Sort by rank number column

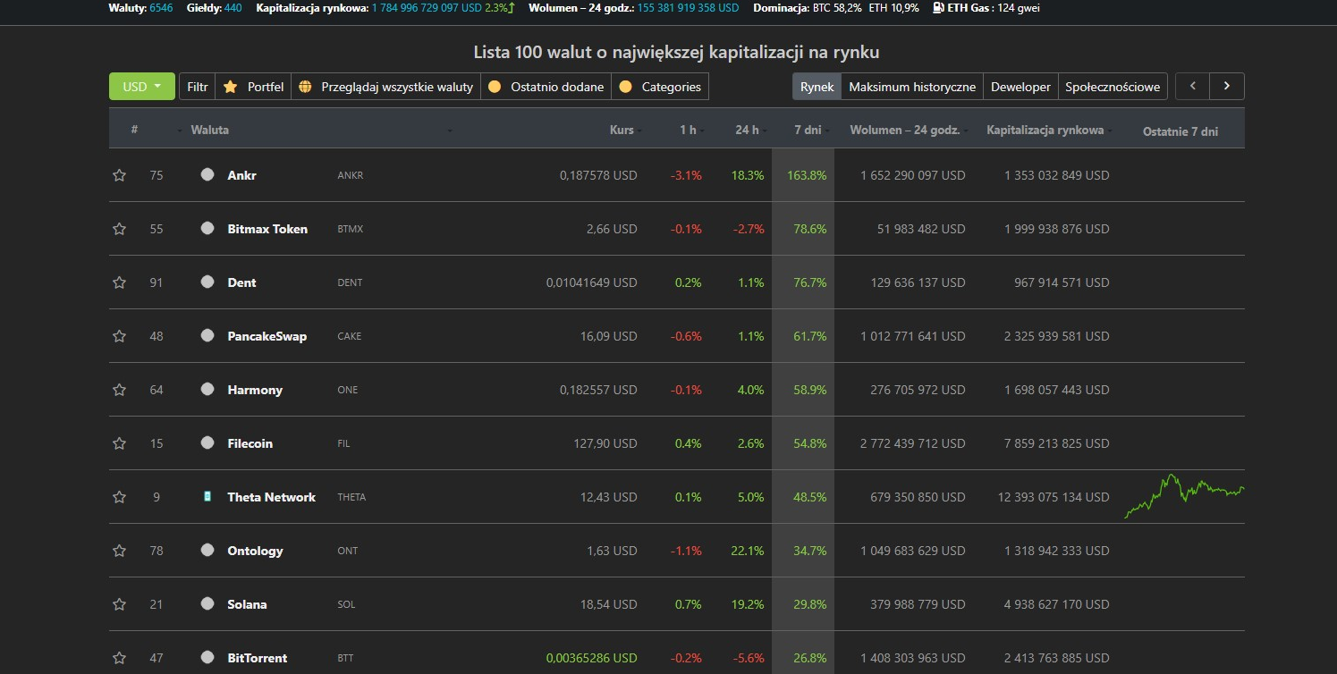pos(134,130)
